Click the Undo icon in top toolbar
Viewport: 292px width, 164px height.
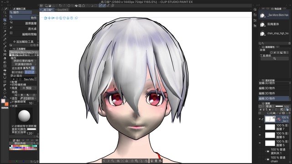60,5
